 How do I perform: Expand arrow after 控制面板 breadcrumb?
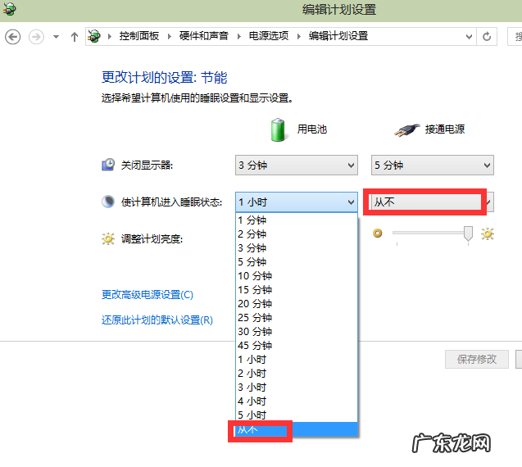point(169,36)
